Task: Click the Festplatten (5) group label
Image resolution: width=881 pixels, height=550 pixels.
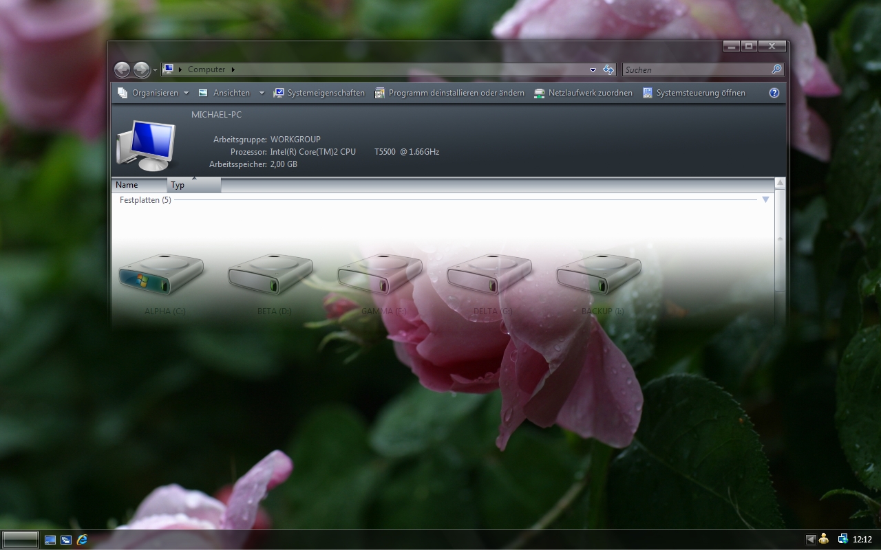Action: (x=145, y=200)
